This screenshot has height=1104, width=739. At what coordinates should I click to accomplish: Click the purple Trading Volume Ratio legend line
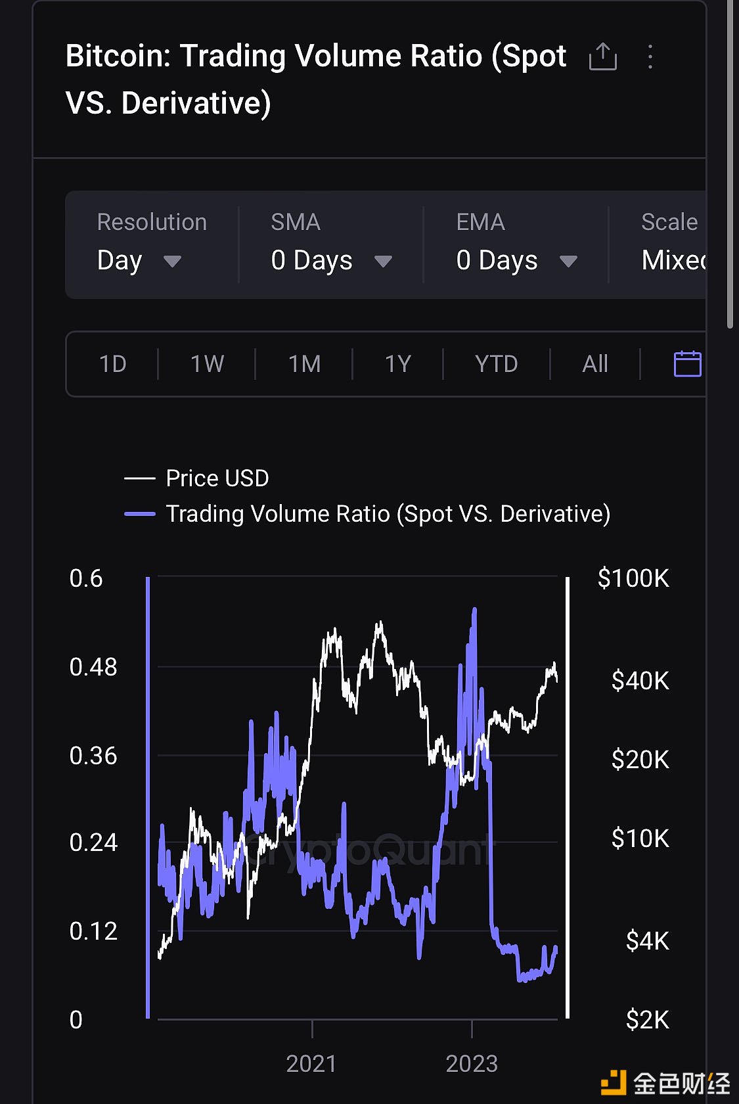coord(139,514)
